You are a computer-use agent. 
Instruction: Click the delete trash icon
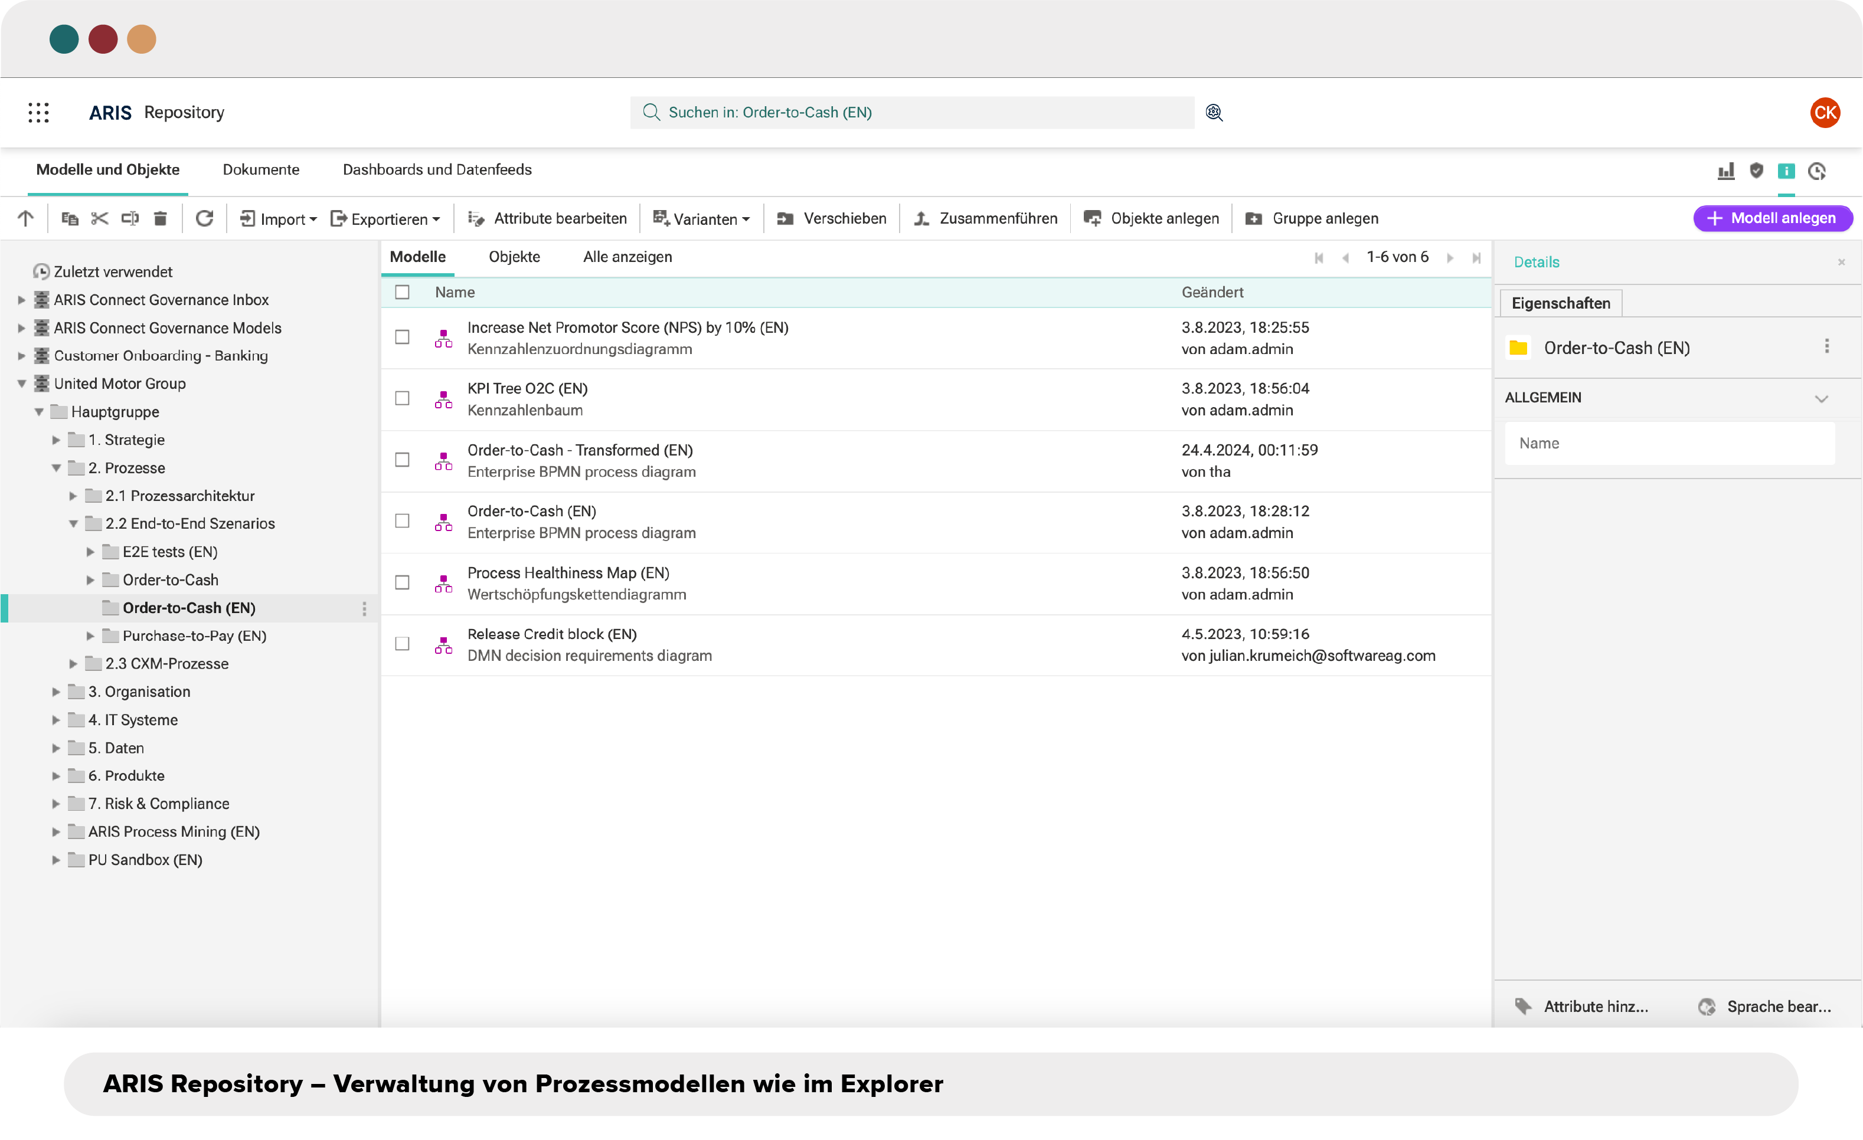161,218
